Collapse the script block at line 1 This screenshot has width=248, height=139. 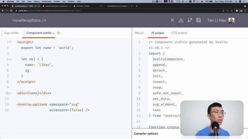coord(10,42)
